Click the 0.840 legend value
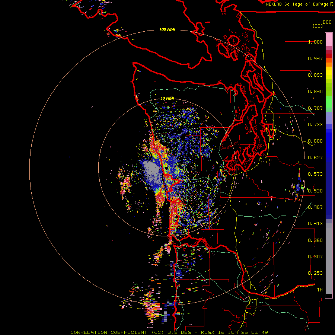This screenshot has height=335, width=335. click(315, 92)
